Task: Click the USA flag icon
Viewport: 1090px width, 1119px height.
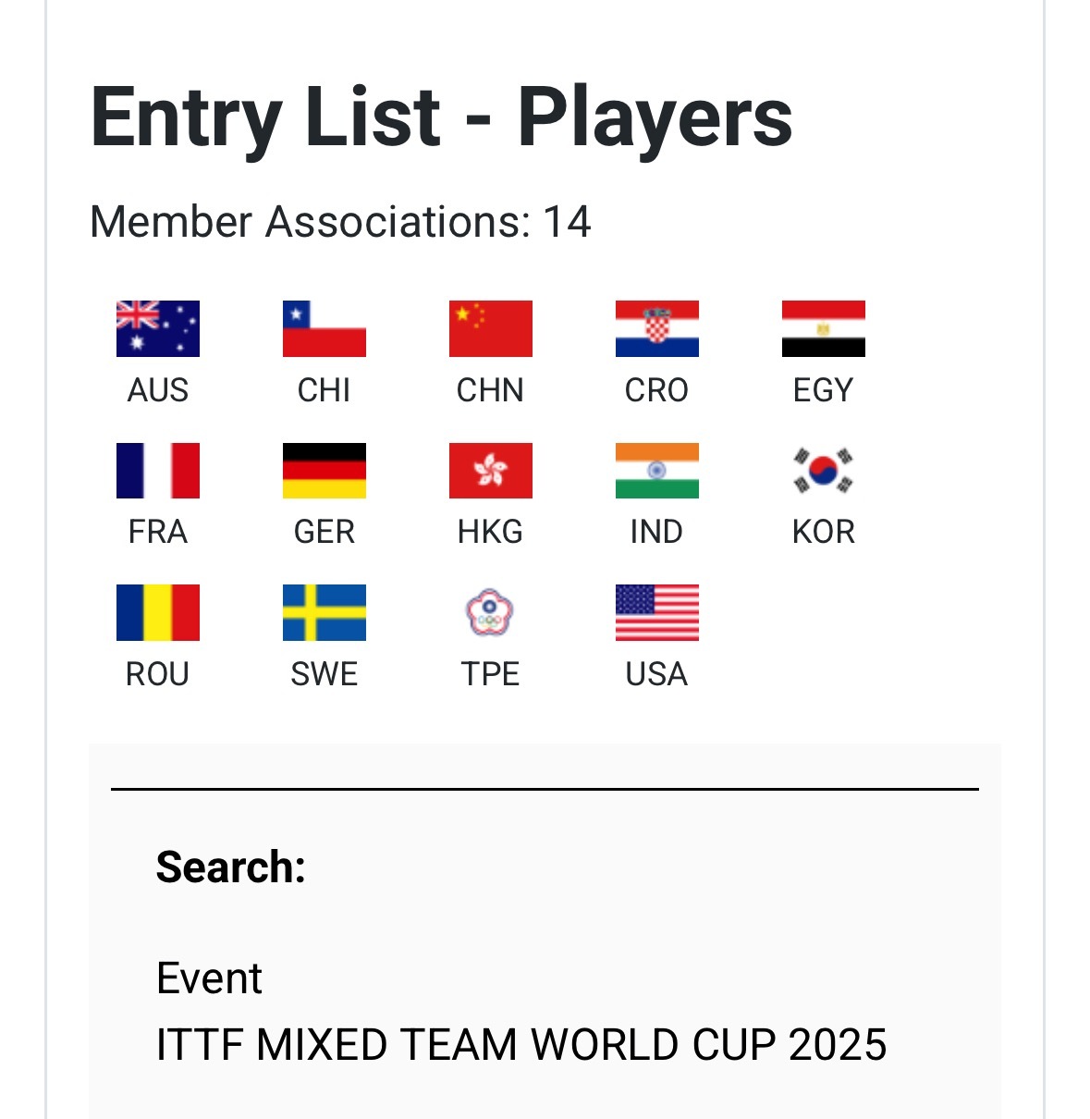Action: [657, 612]
